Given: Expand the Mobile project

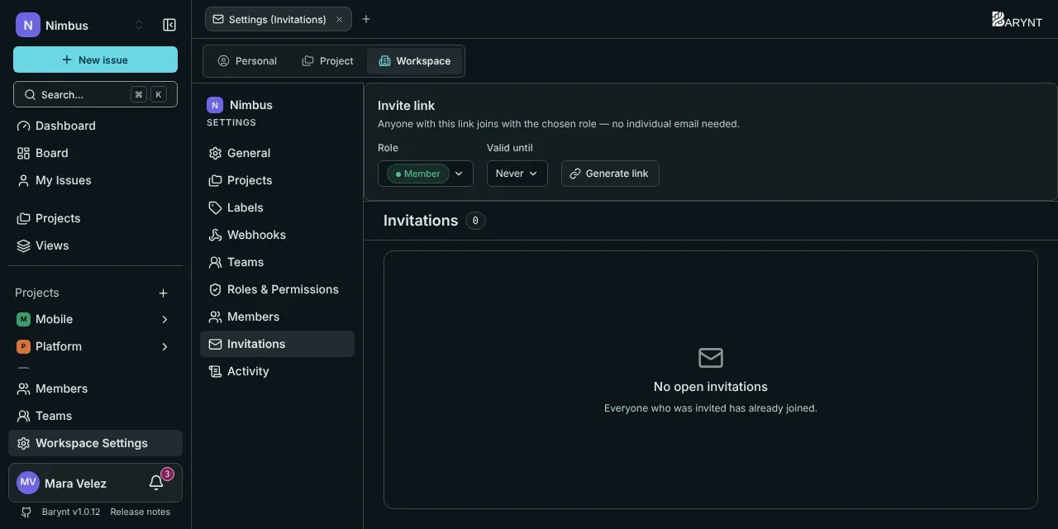Looking at the screenshot, I should pos(164,319).
